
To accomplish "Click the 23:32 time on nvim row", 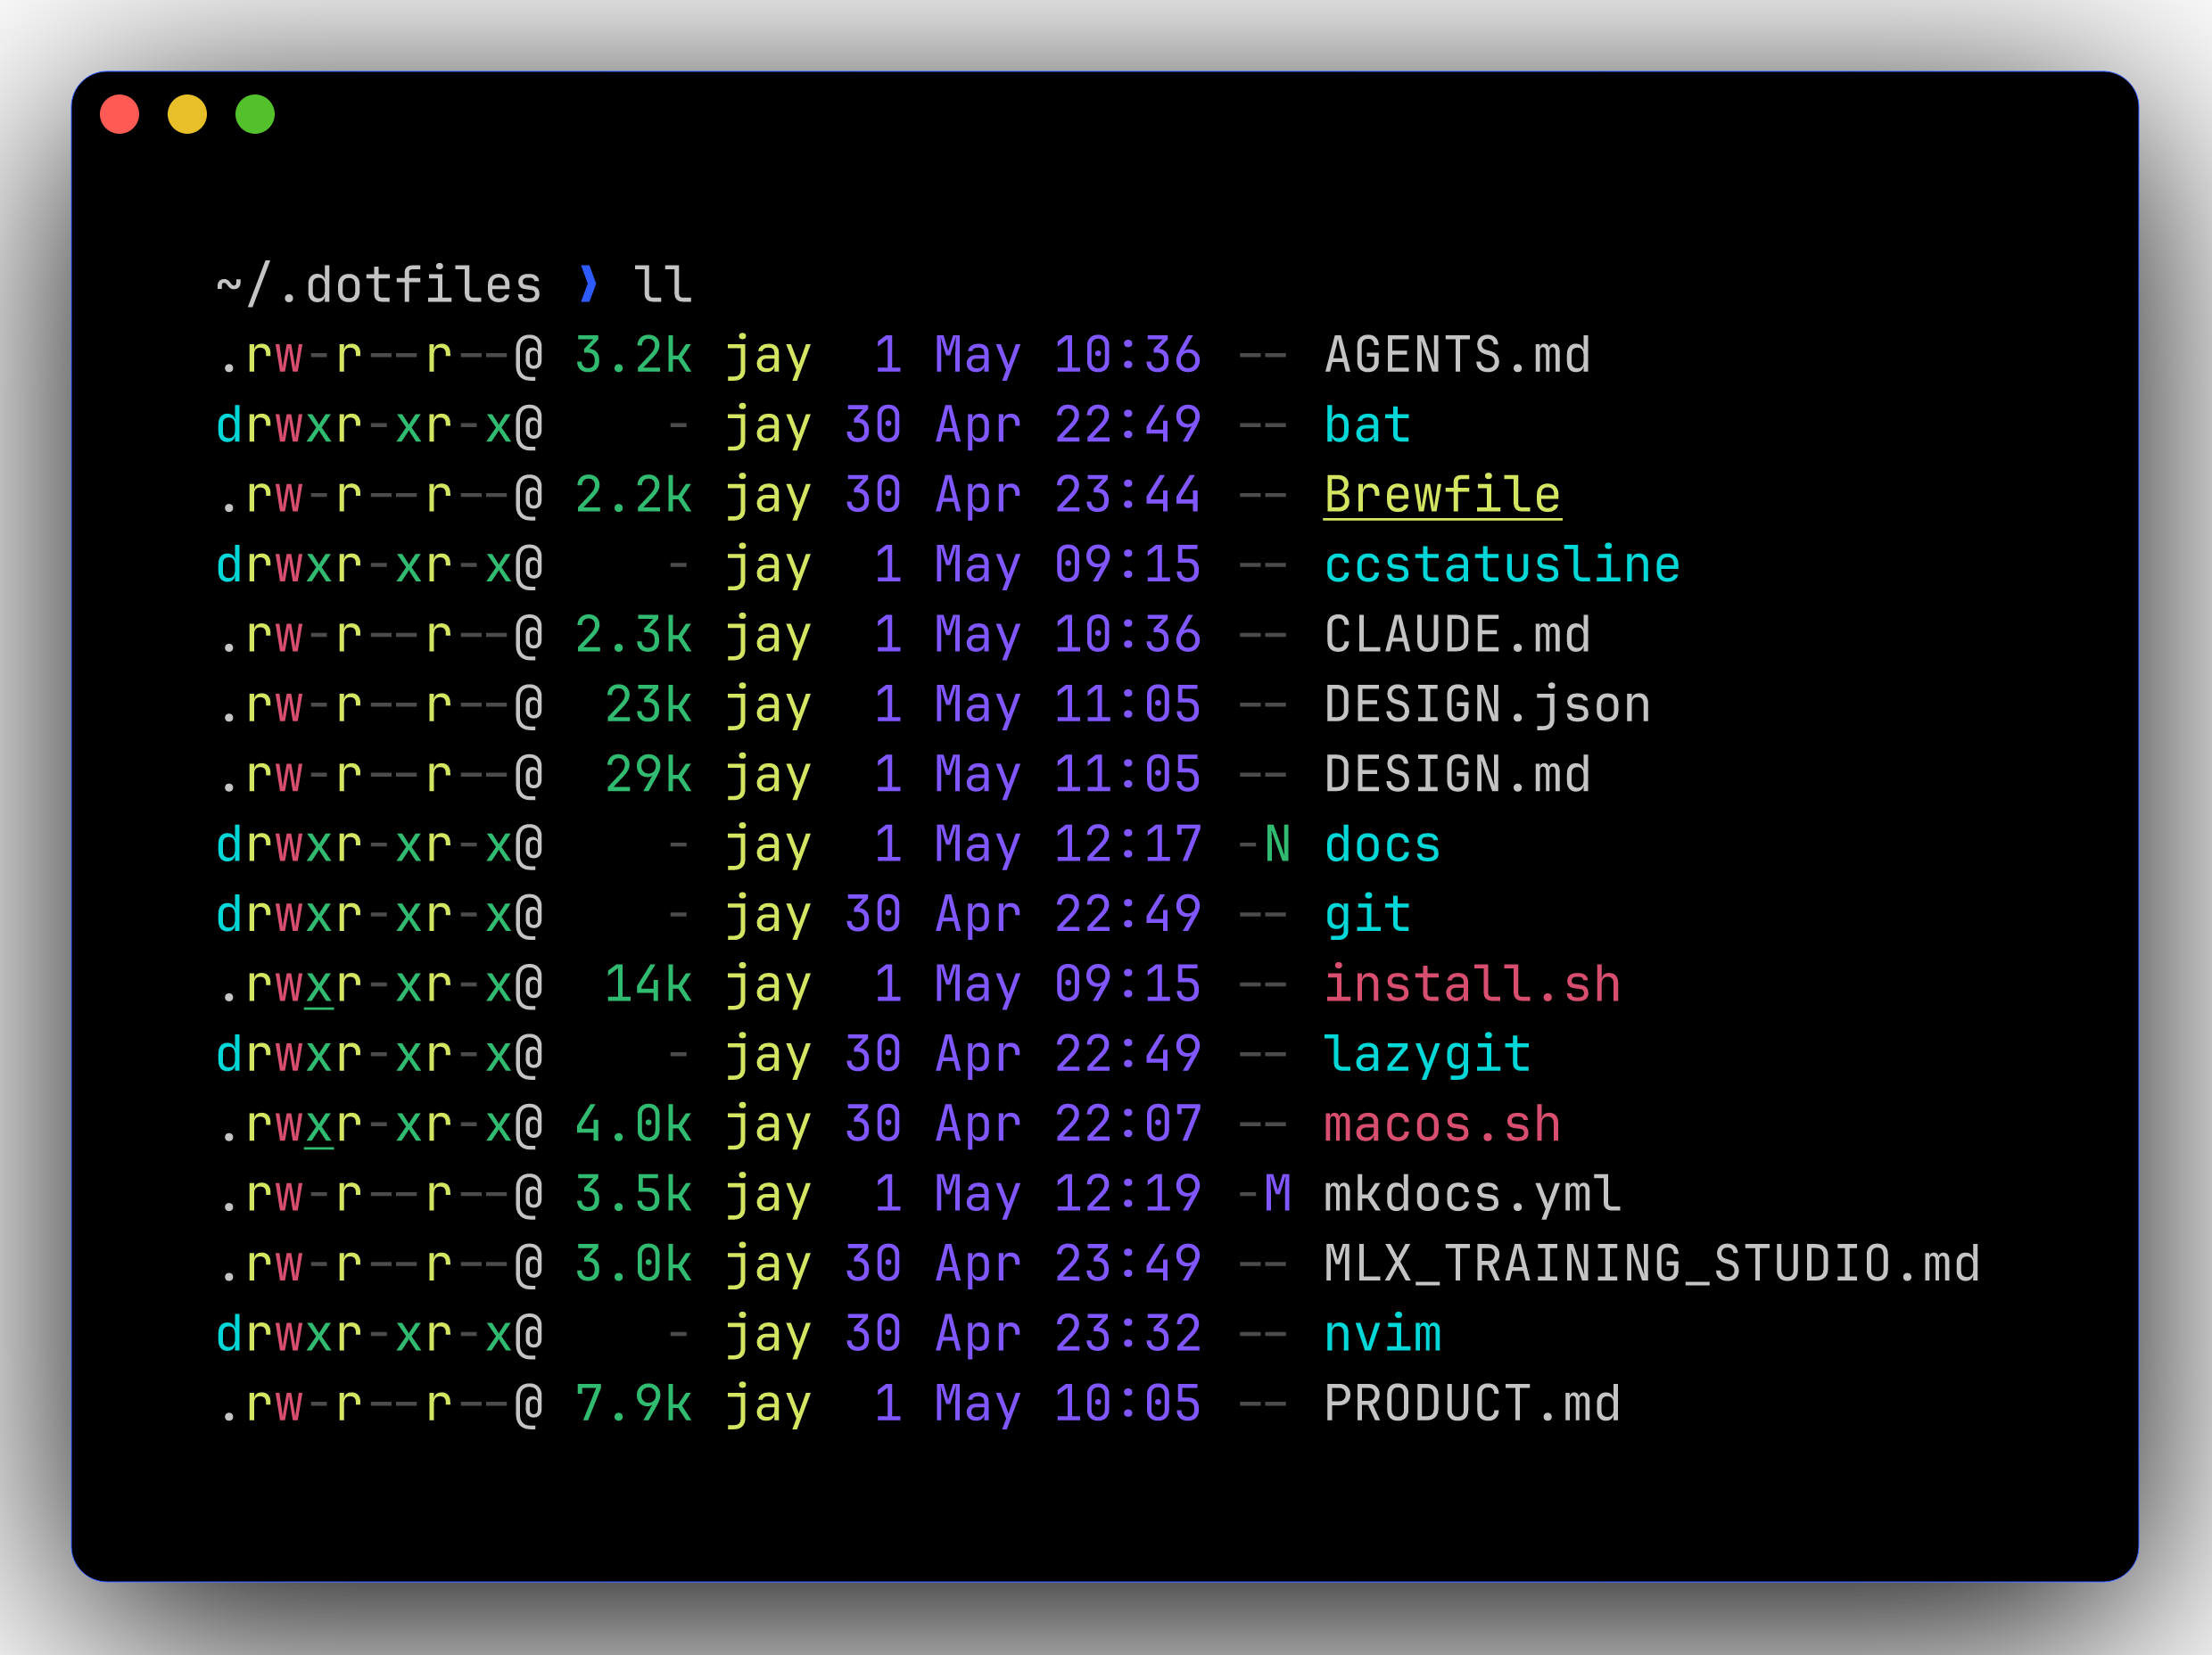I will (x=1127, y=1335).
